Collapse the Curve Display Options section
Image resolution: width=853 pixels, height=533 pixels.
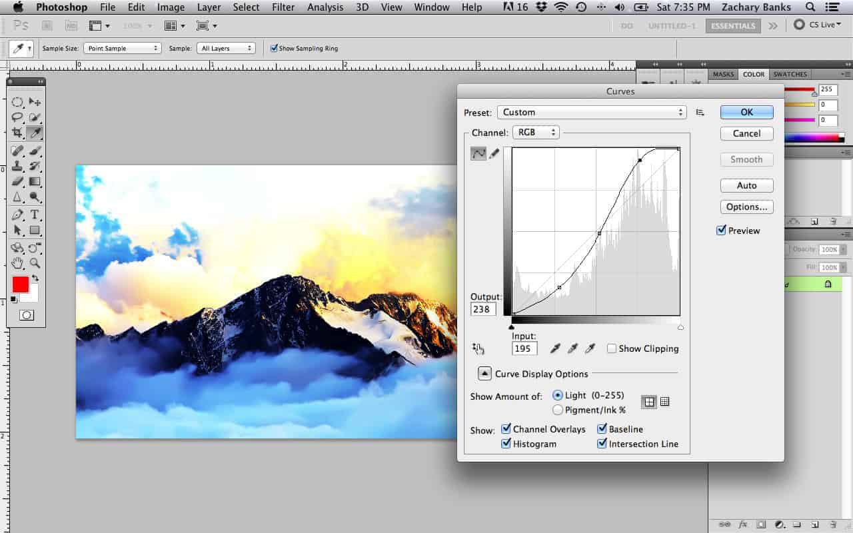click(485, 374)
